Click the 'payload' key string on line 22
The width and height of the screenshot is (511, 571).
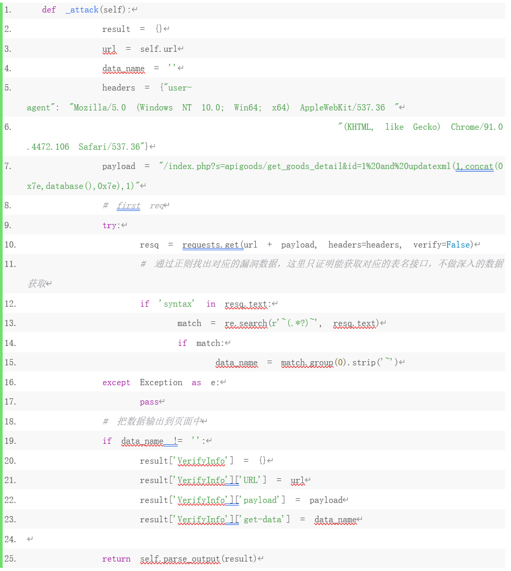(x=260, y=500)
